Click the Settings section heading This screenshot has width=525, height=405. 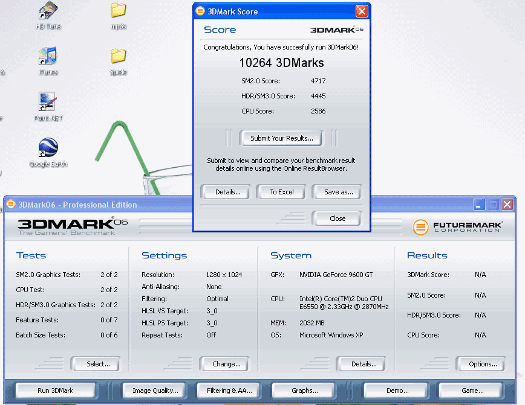click(x=164, y=255)
